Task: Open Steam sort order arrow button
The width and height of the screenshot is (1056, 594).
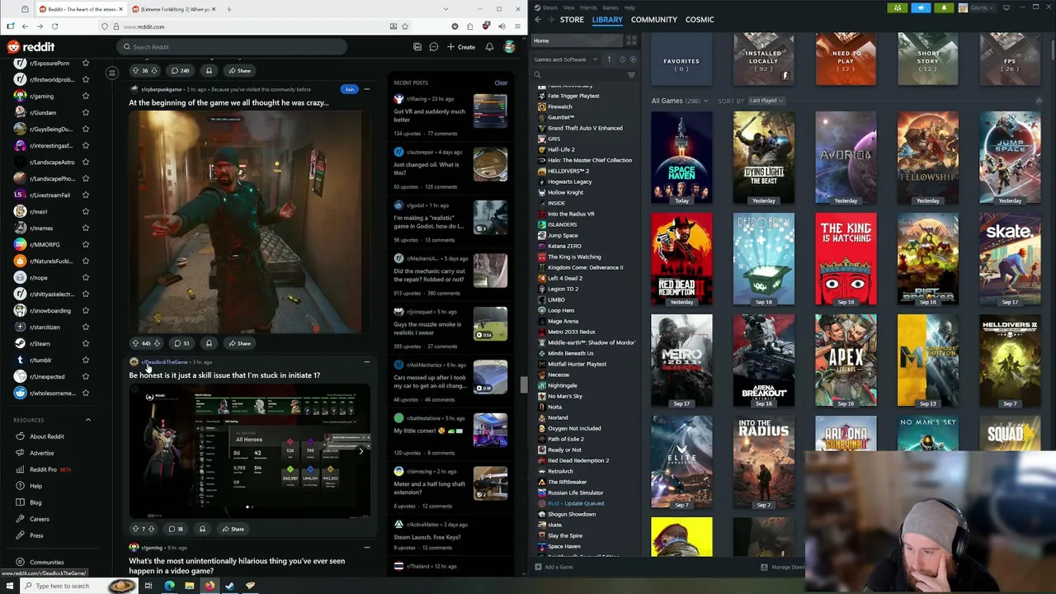Action: pyautogui.click(x=610, y=59)
